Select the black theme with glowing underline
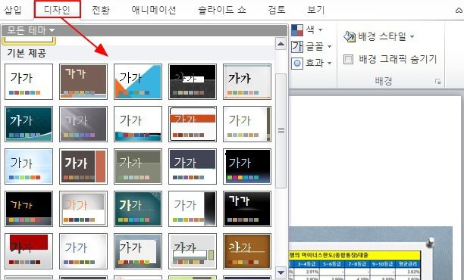The width and height of the screenshot is (464, 280). click(x=247, y=209)
